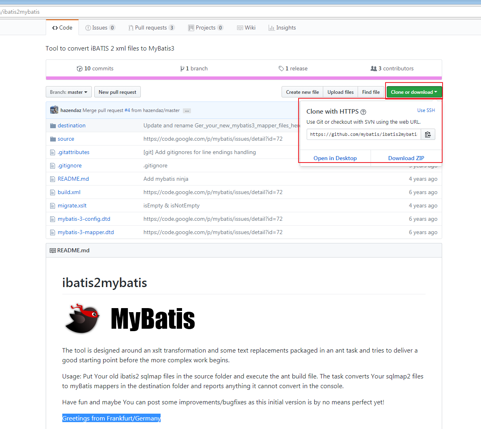Click file icon beside build.xml
This screenshot has width=481, height=429.
tap(53, 192)
